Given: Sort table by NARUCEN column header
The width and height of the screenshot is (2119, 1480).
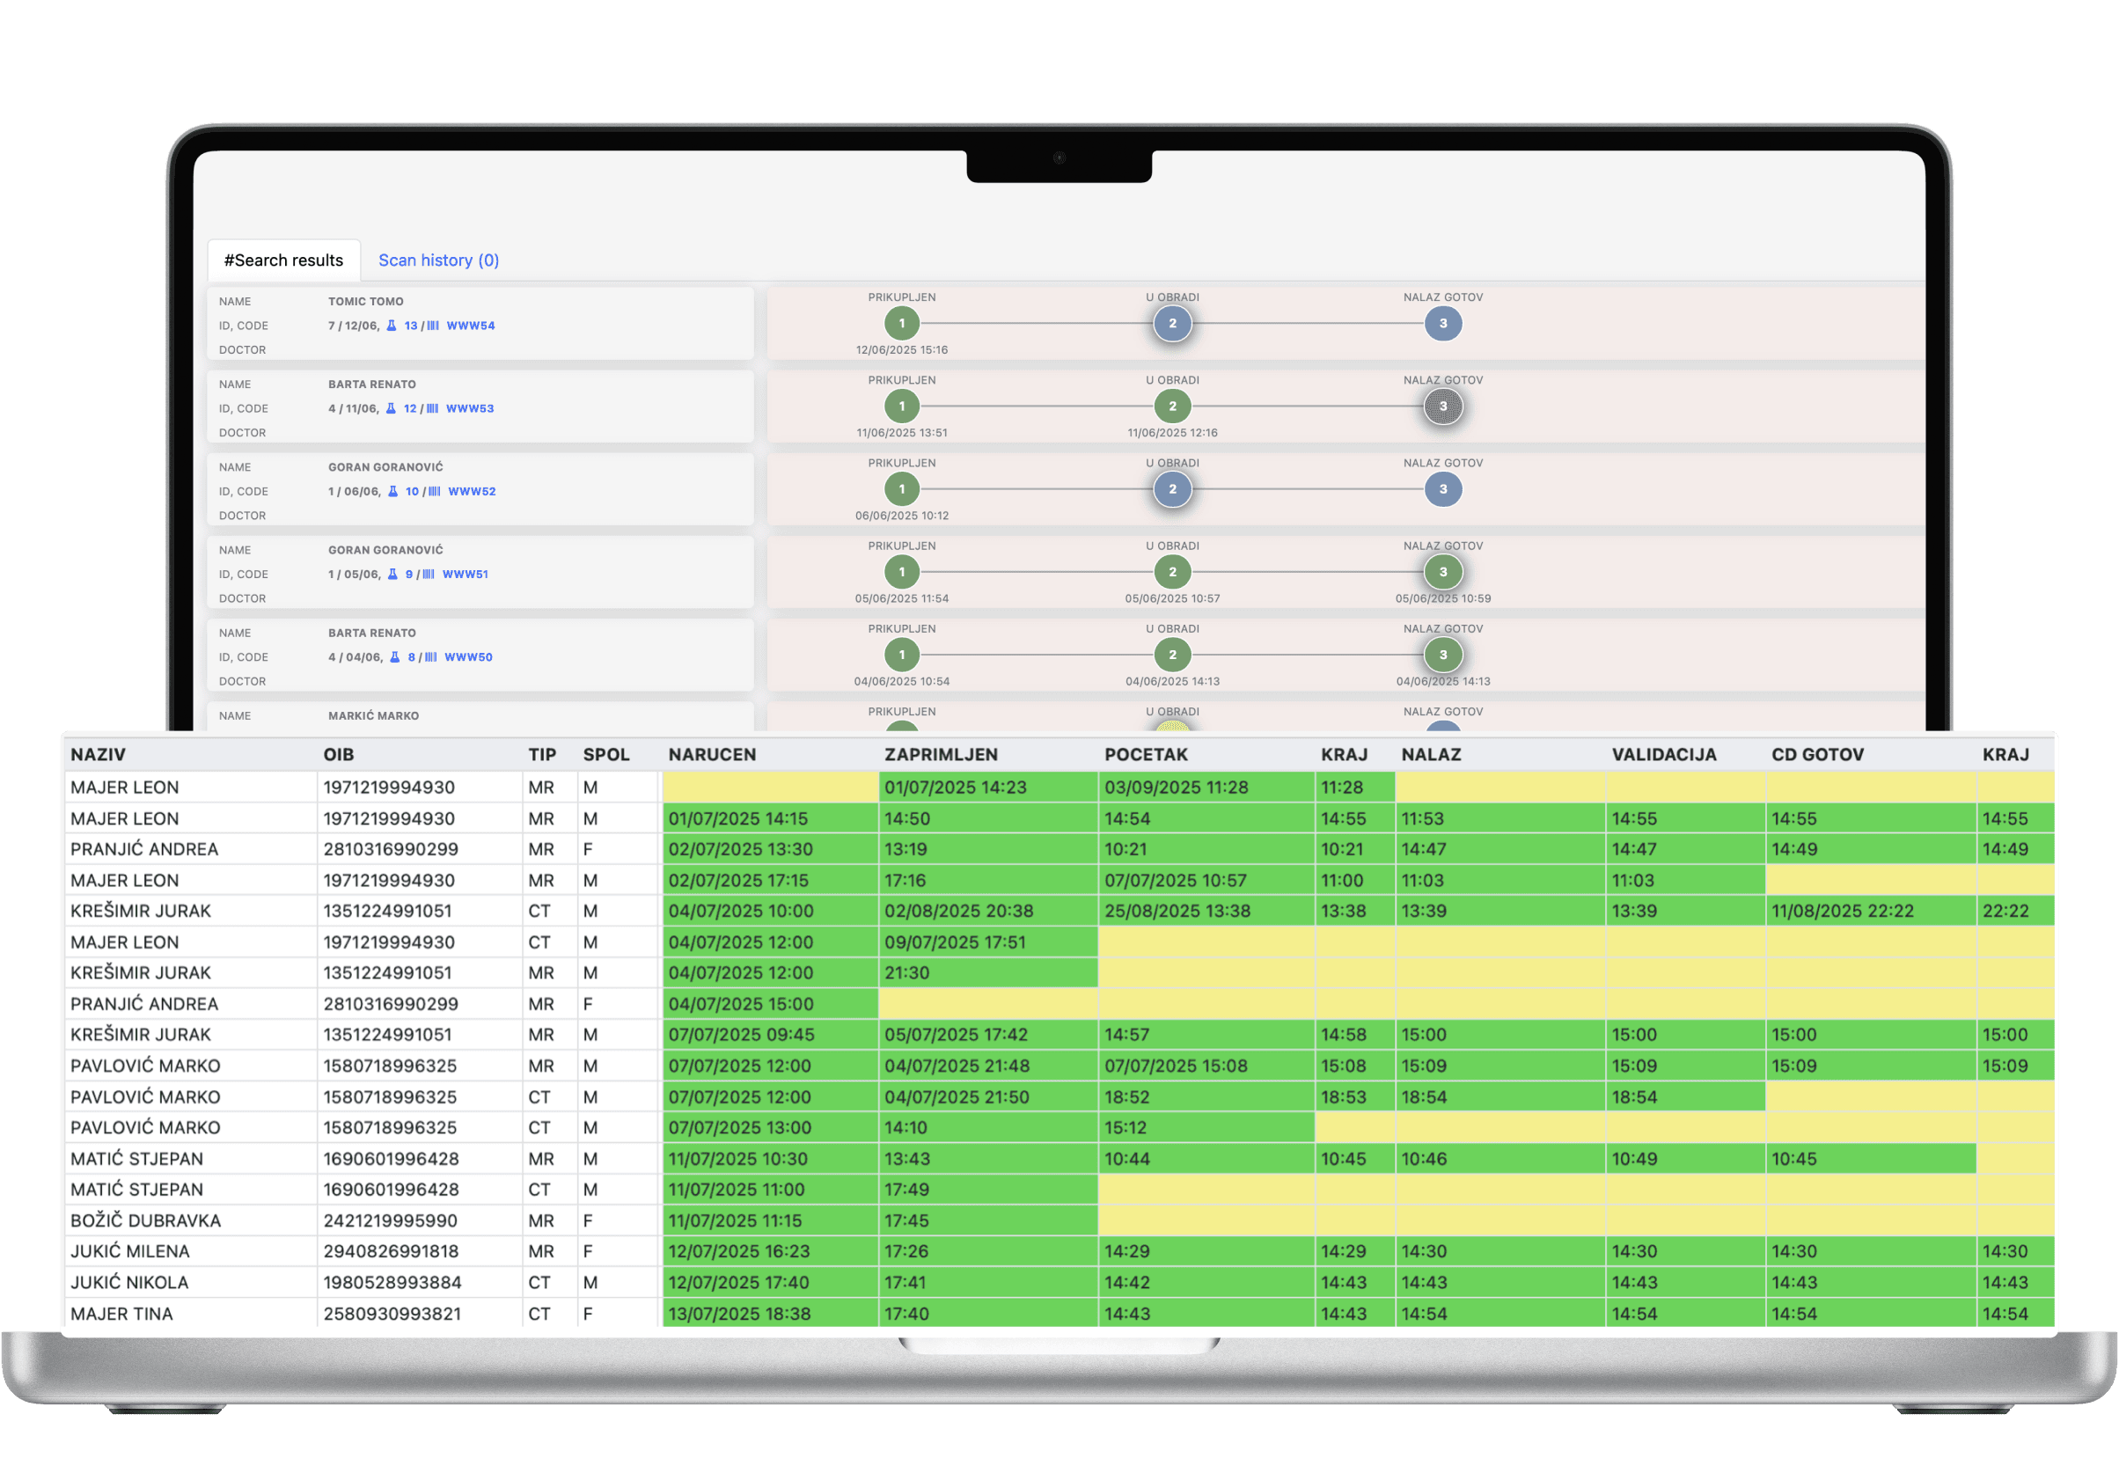Looking at the screenshot, I should [712, 755].
